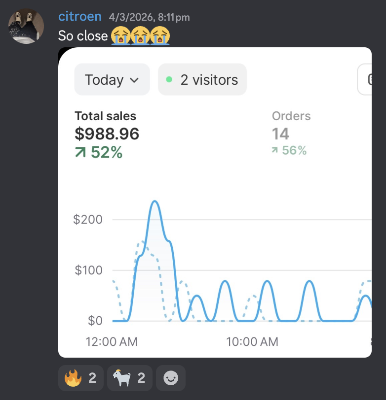Screen dimensions: 386x400
Task: Select the Orders metric tab
Action: [x=291, y=133]
